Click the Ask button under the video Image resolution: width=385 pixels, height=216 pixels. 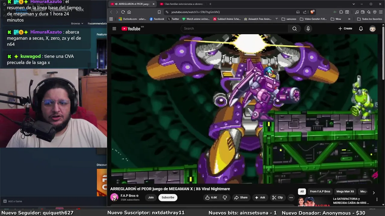pyautogui.click(x=260, y=197)
